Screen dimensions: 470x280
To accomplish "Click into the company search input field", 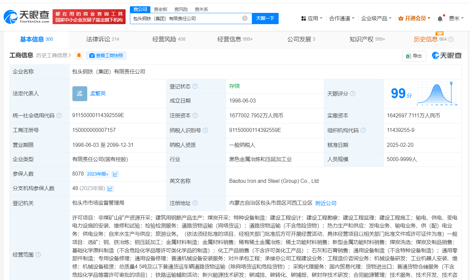I will tap(185, 19).
